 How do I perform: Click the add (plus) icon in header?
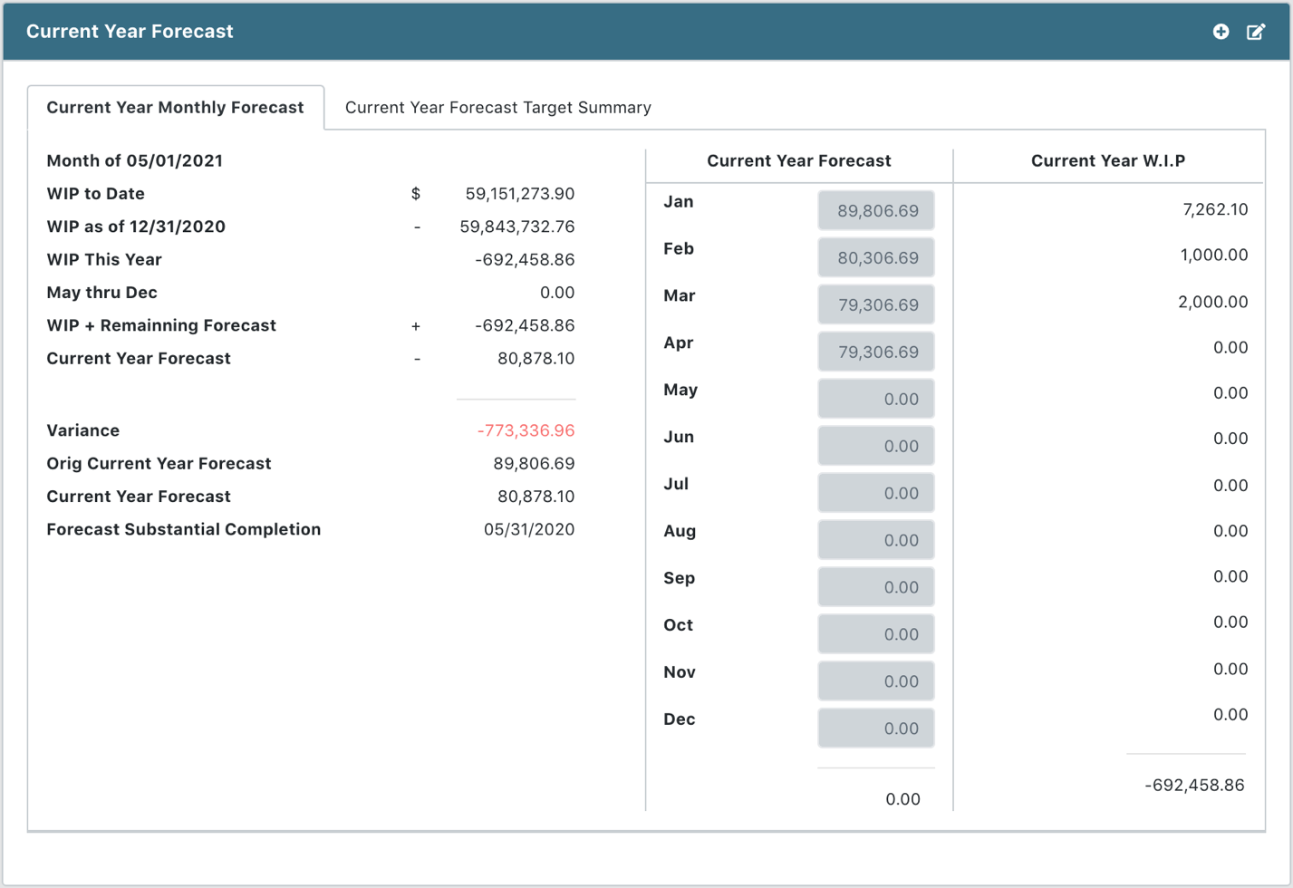[x=1221, y=32]
